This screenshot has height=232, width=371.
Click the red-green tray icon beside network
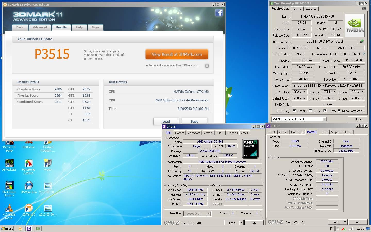344,228
